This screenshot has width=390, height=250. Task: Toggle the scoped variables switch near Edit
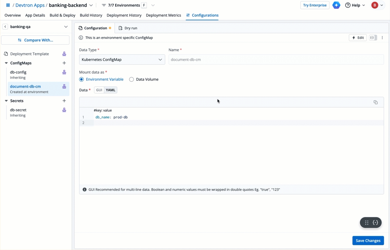[373, 38]
